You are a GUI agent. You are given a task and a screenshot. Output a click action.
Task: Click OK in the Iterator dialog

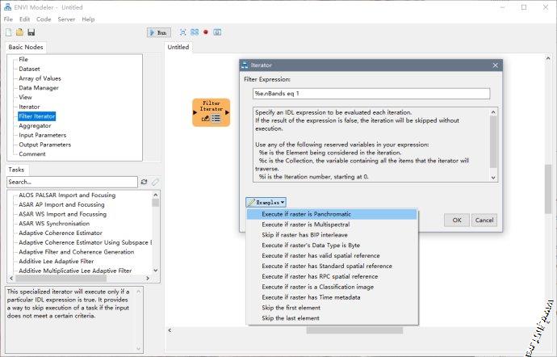[x=457, y=220]
